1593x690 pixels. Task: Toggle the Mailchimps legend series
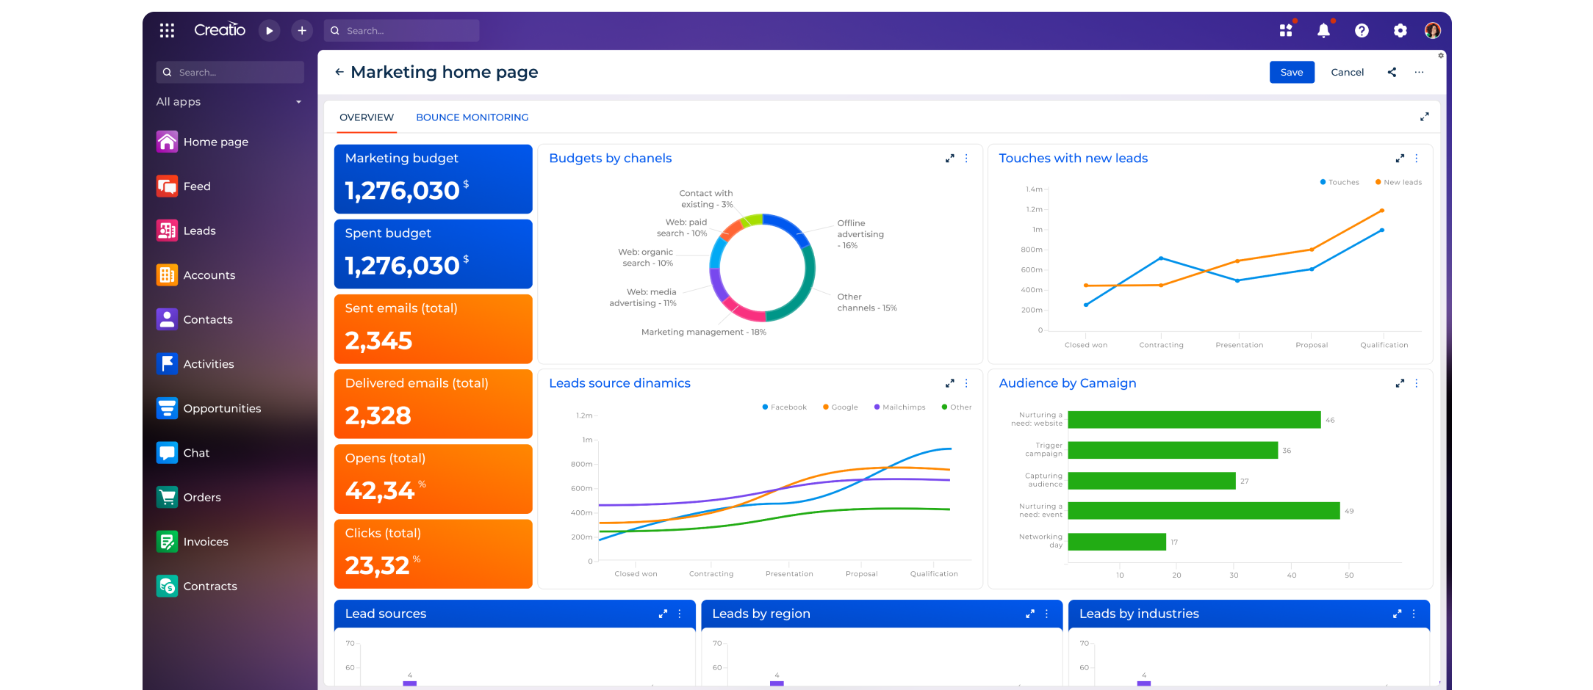click(x=899, y=407)
